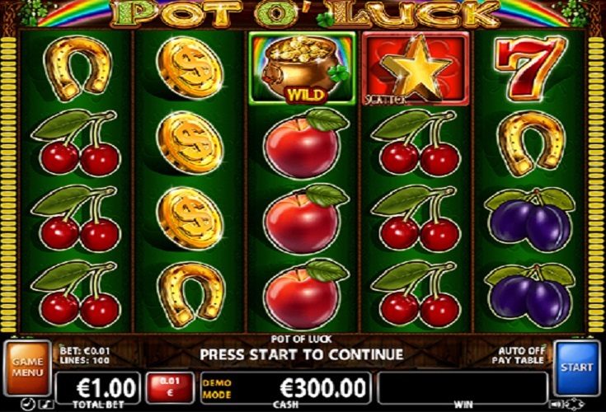Change the red 0.01 € coin value
This screenshot has height=412, width=606.
(170, 387)
